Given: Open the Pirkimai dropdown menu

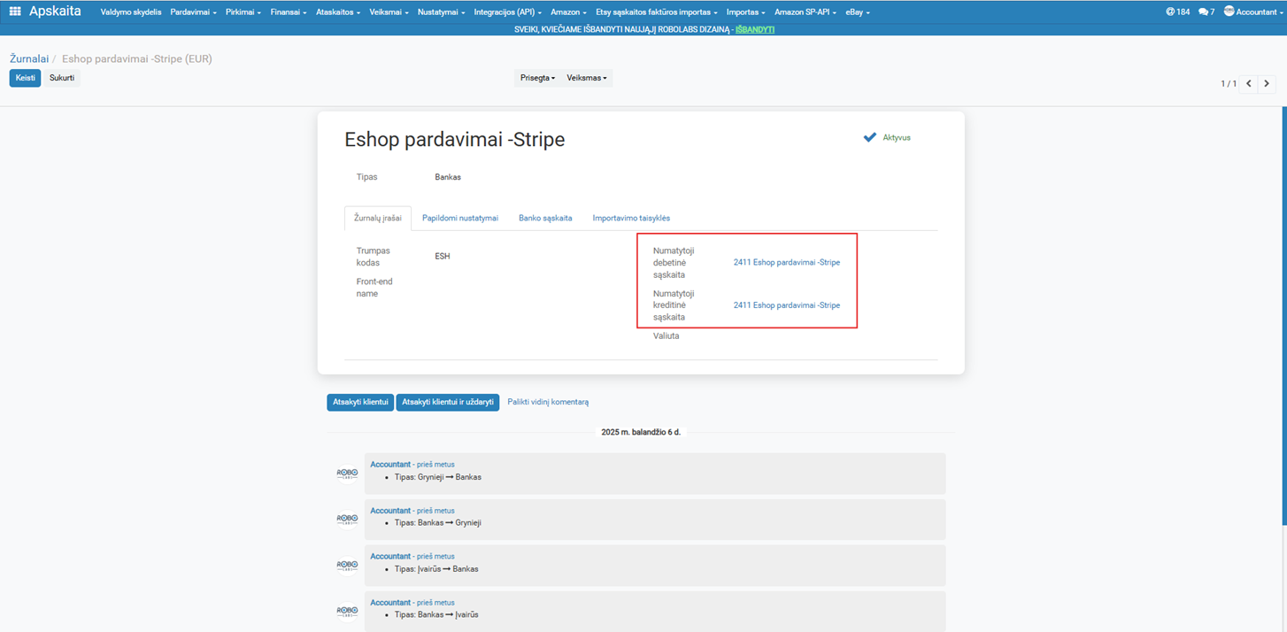Looking at the screenshot, I should [x=243, y=12].
